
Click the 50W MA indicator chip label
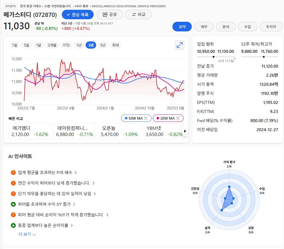[x=136, y=118]
